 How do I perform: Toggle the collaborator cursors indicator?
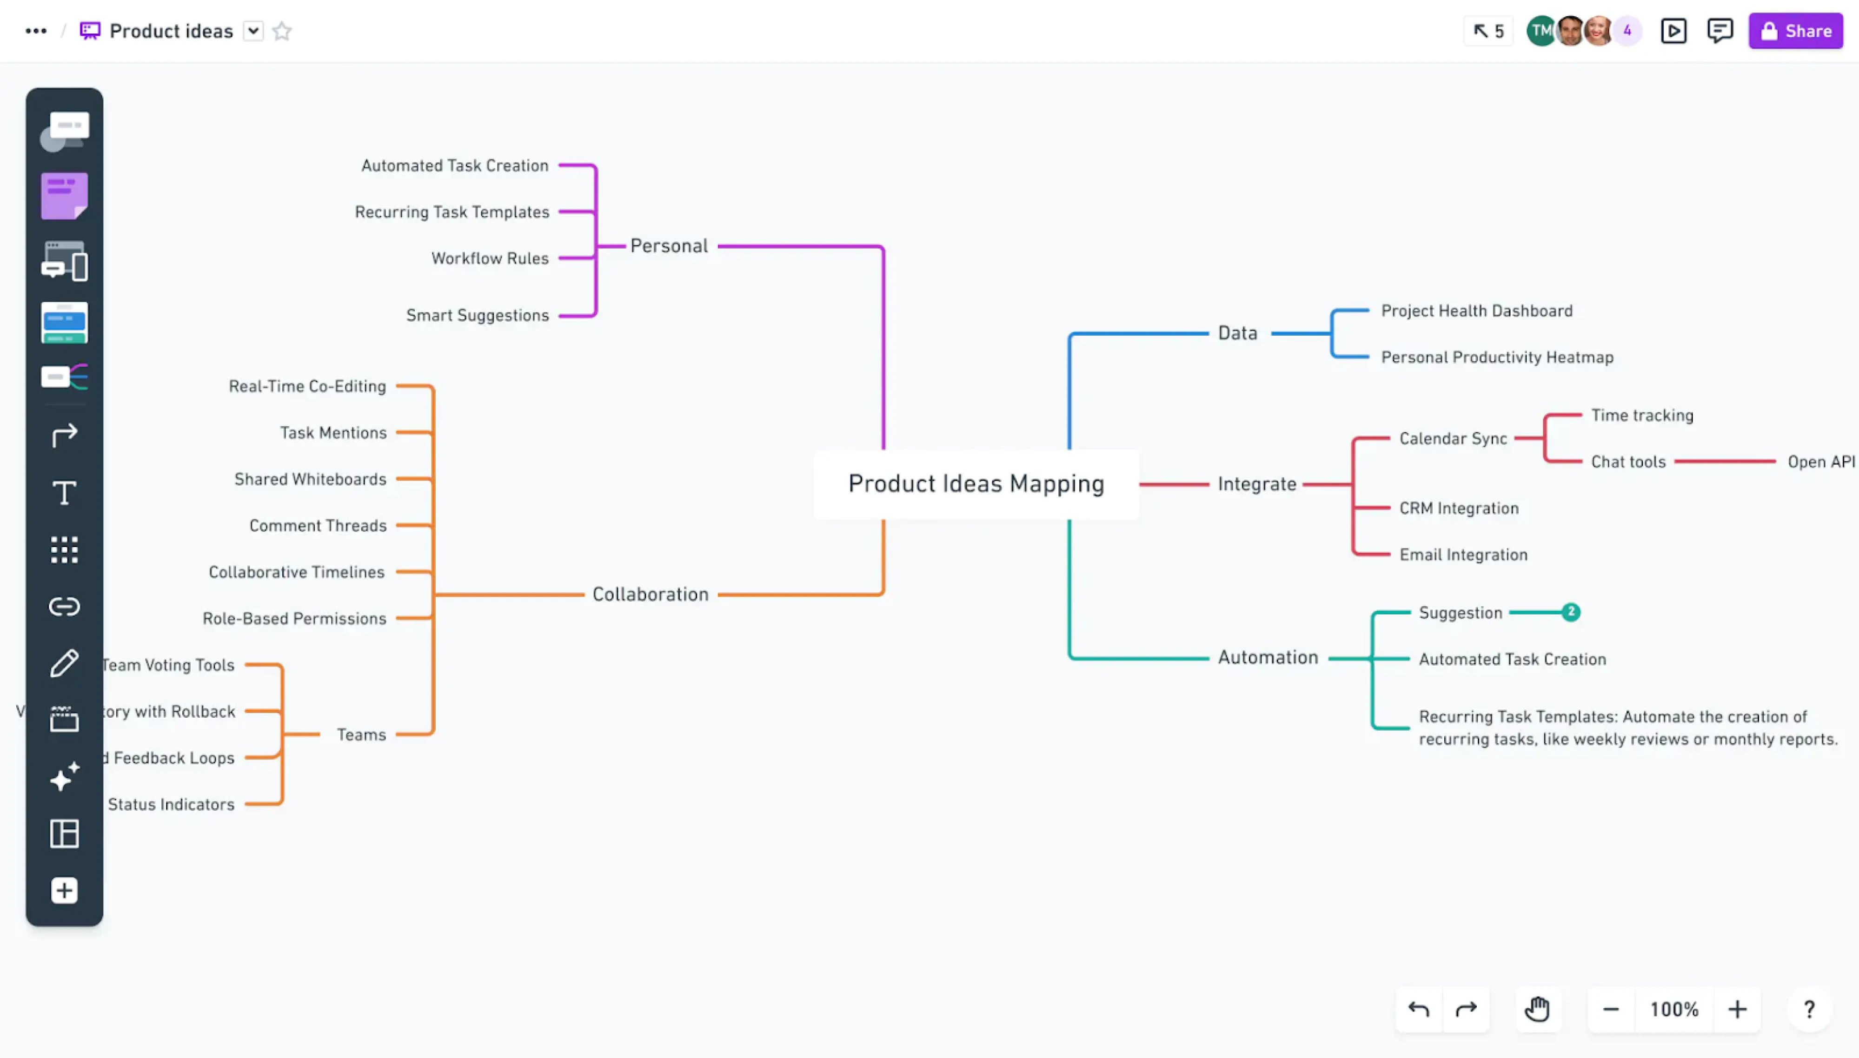(x=1487, y=31)
